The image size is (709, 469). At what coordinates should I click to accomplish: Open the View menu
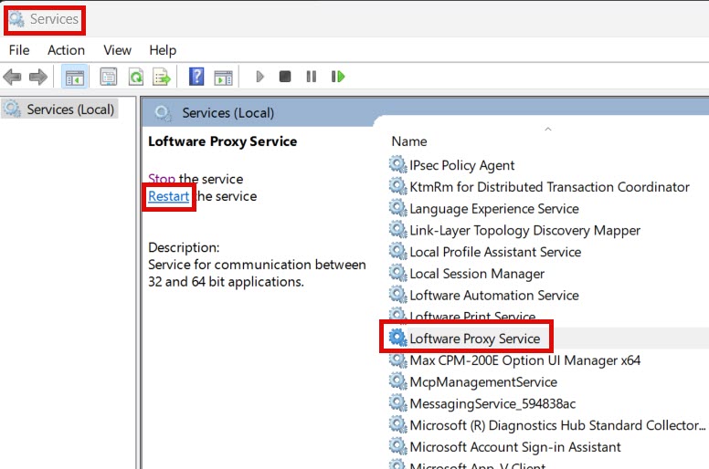click(x=117, y=50)
